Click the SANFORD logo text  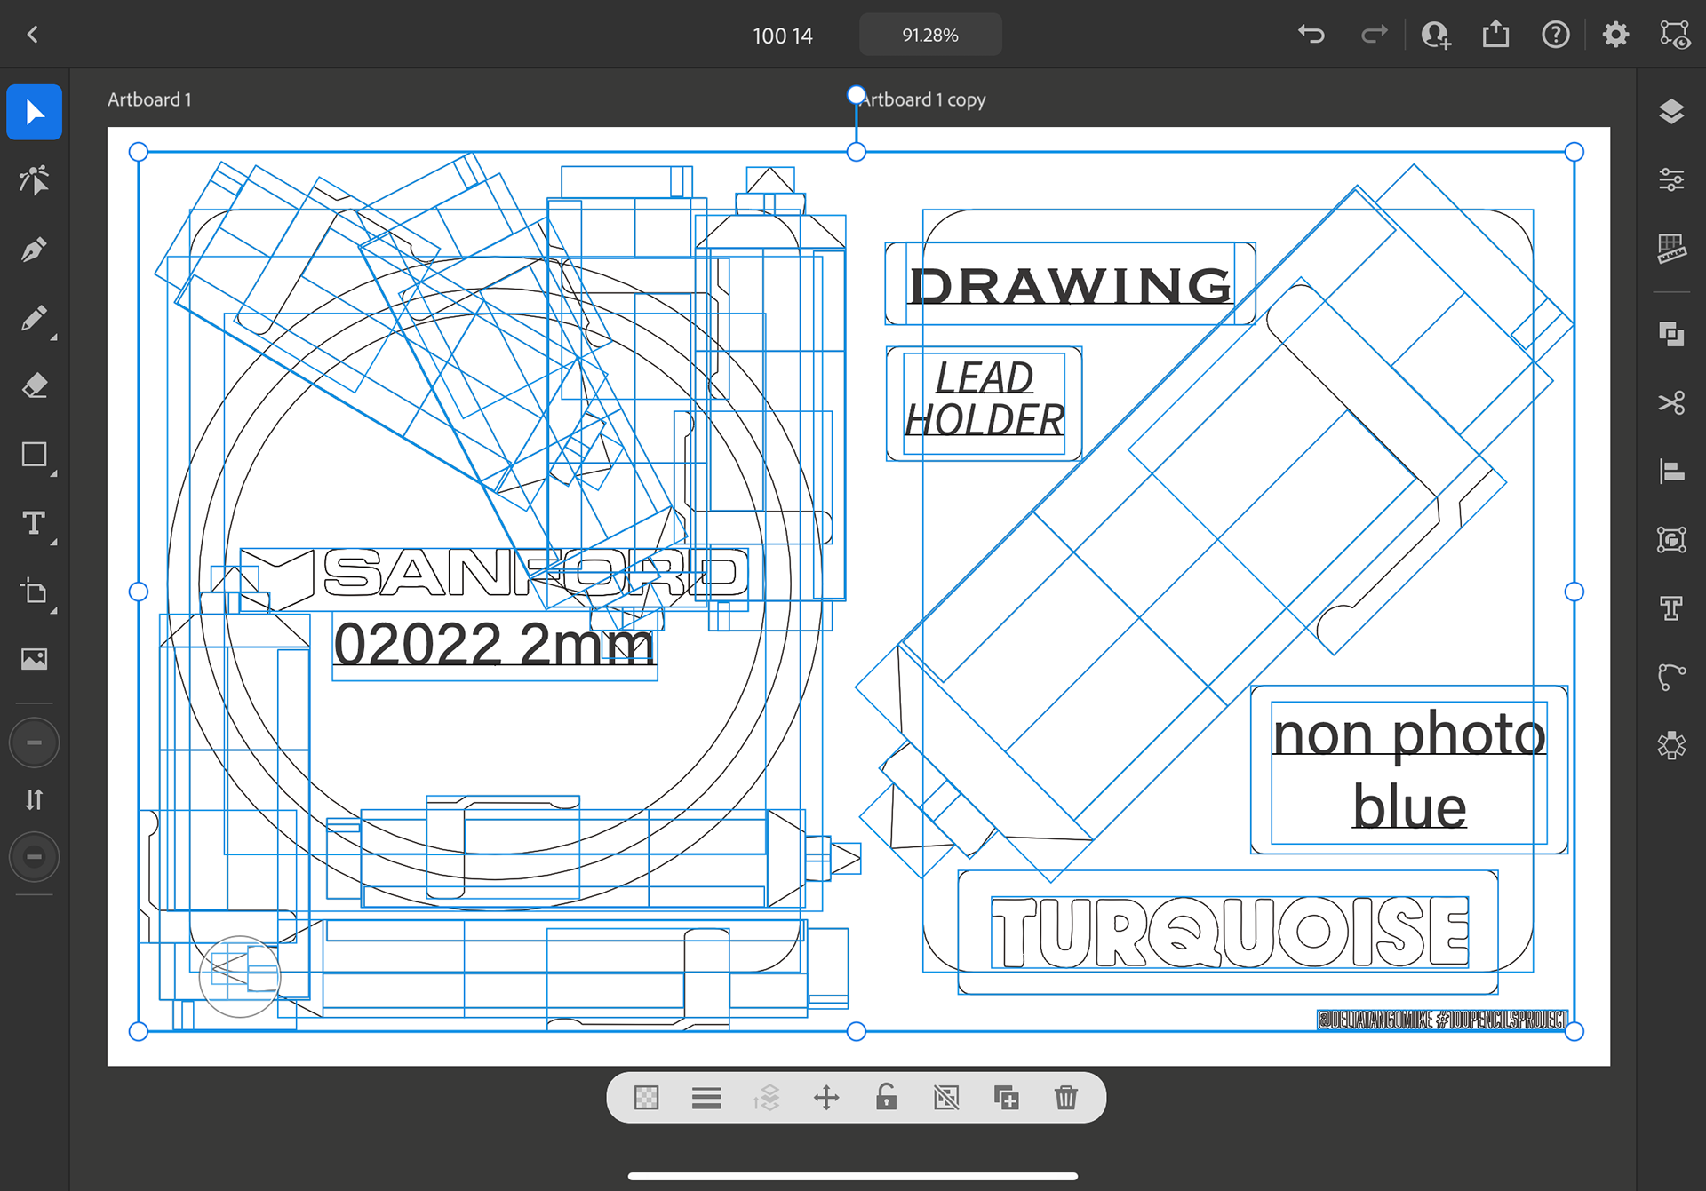(535, 573)
